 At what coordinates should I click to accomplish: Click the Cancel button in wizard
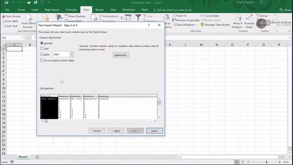97,131
